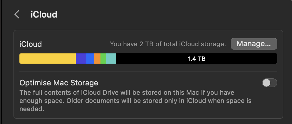The image size is (292, 124).
Task: Click the Manage... storage button
Action: click(x=254, y=44)
